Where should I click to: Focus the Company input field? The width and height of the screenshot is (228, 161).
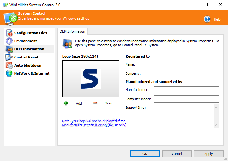(x=186, y=73)
